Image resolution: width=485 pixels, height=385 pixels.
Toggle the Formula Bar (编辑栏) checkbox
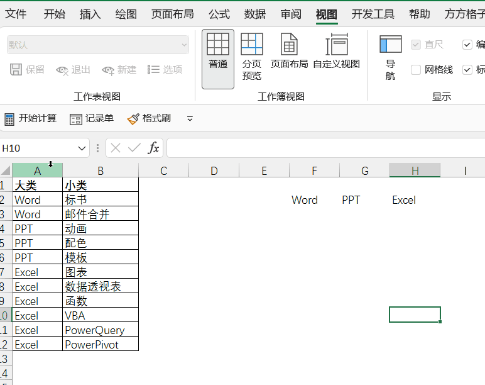[x=467, y=45]
